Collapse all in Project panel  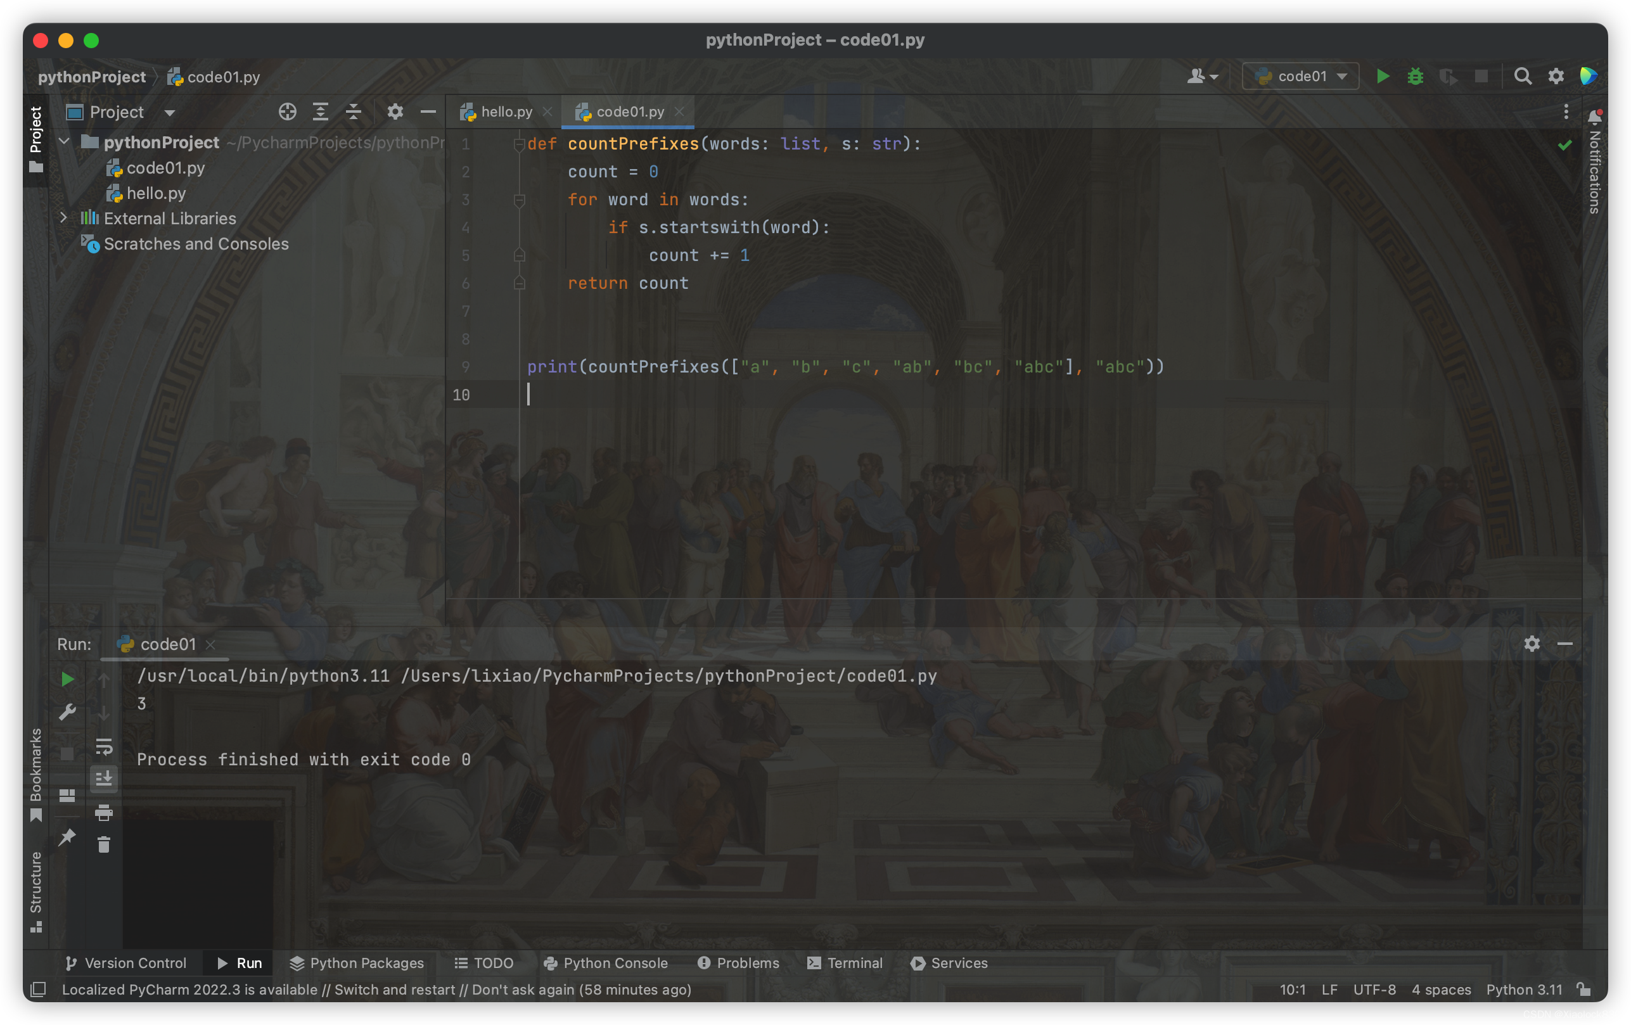353,111
